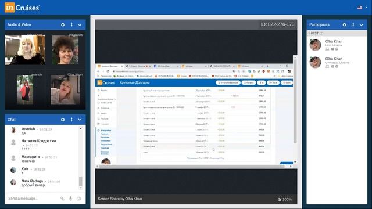Click the HOST section header
This screenshot has width=372, height=209.
337,33
